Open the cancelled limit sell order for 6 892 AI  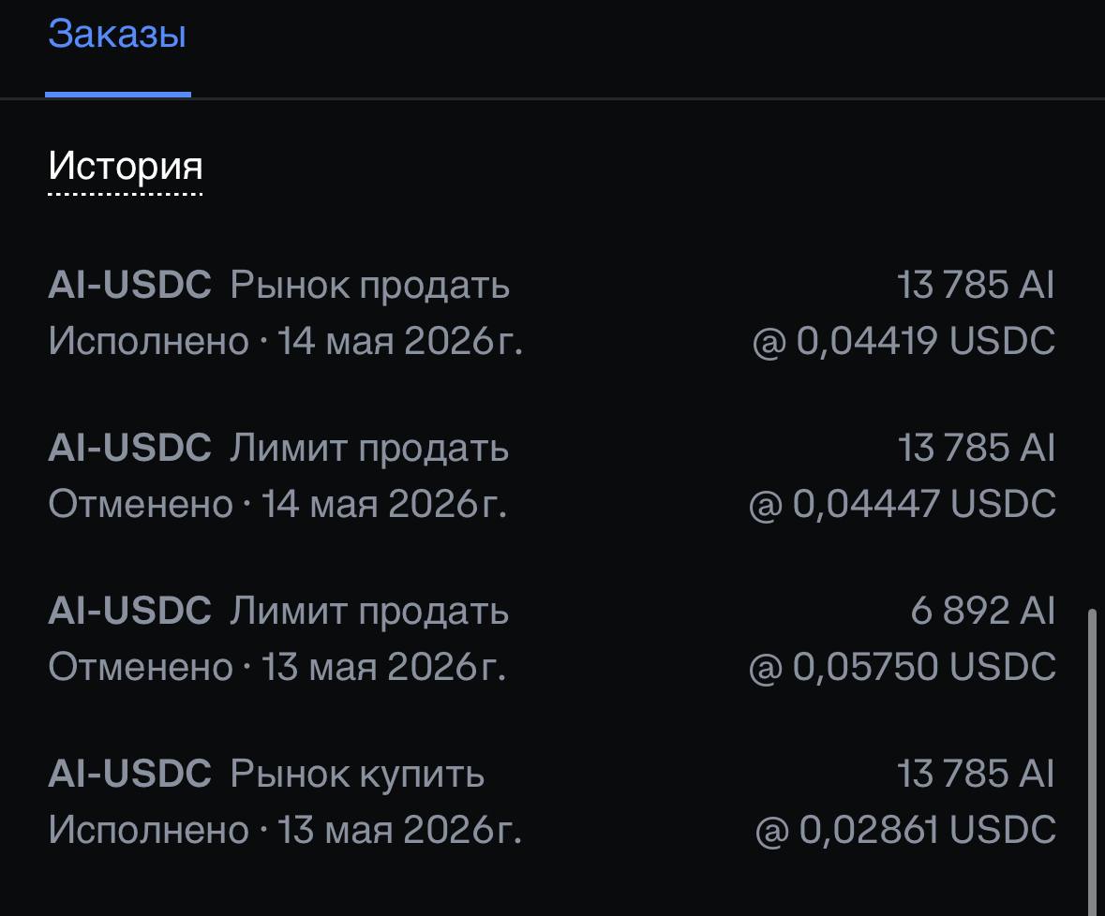tap(552, 638)
